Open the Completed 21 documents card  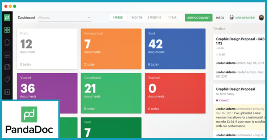(111, 93)
